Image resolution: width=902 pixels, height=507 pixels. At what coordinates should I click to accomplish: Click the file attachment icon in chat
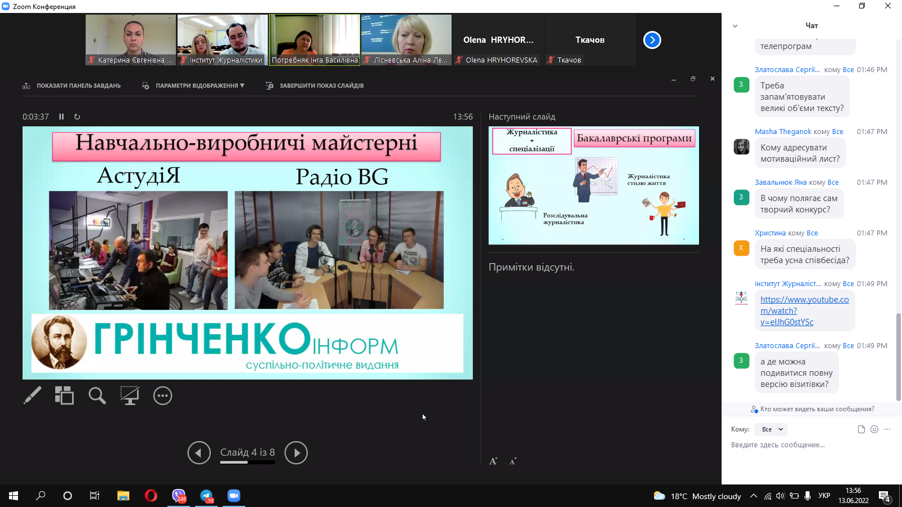[x=861, y=429]
